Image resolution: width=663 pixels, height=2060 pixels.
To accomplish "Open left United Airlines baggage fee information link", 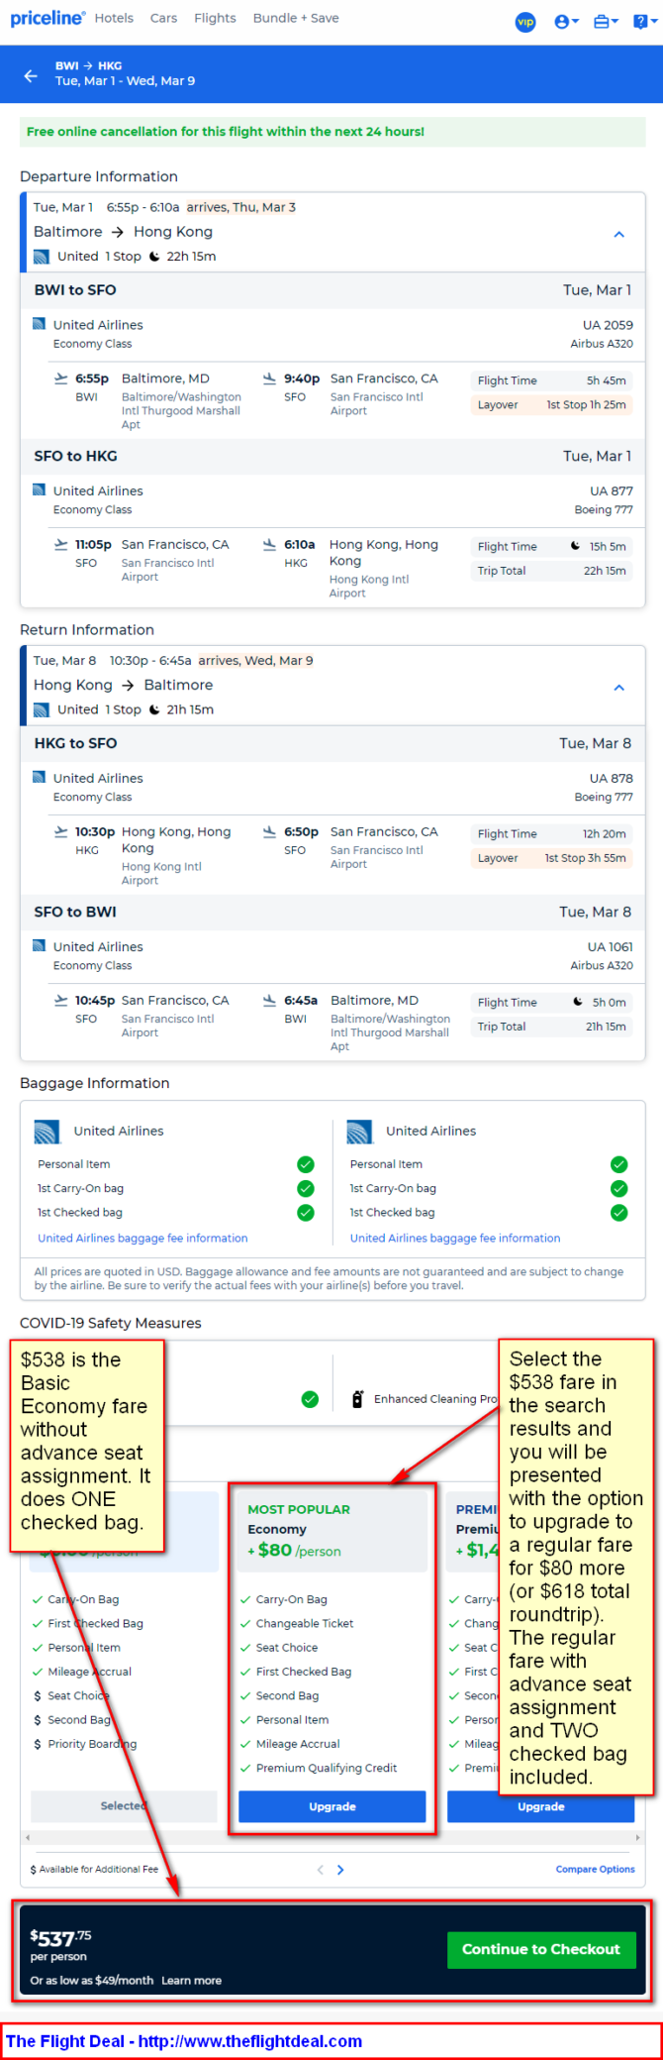I will pyautogui.click(x=142, y=1239).
